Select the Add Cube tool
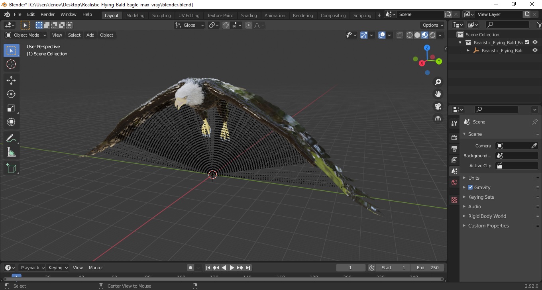This screenshot has height=290, width=542. pyautogui.click(x=11, y=168)
